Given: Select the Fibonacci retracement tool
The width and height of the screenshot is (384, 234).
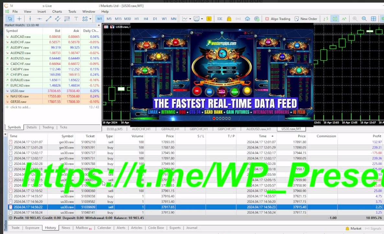Looking at the screenshot, I should (67, 19).
